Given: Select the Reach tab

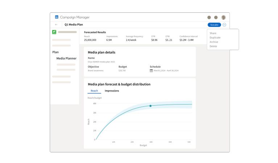Looking at the screenshot, I should 94,91.
